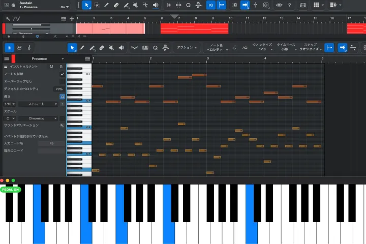Viewport: 366px width, 244px height.
Task: Open the video player film icon
Action: click(303, 5)
